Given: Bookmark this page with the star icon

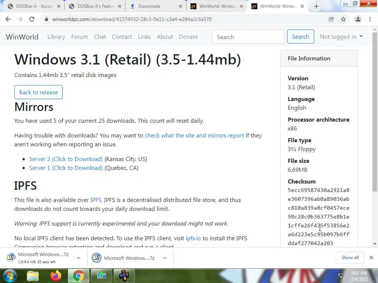Looking at the screenshot, I should pos(343,19).
